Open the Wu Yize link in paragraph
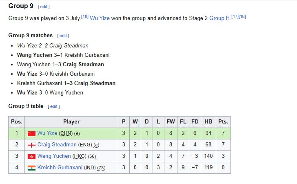This screenshot has height=184, width=297. pos(100,18)
